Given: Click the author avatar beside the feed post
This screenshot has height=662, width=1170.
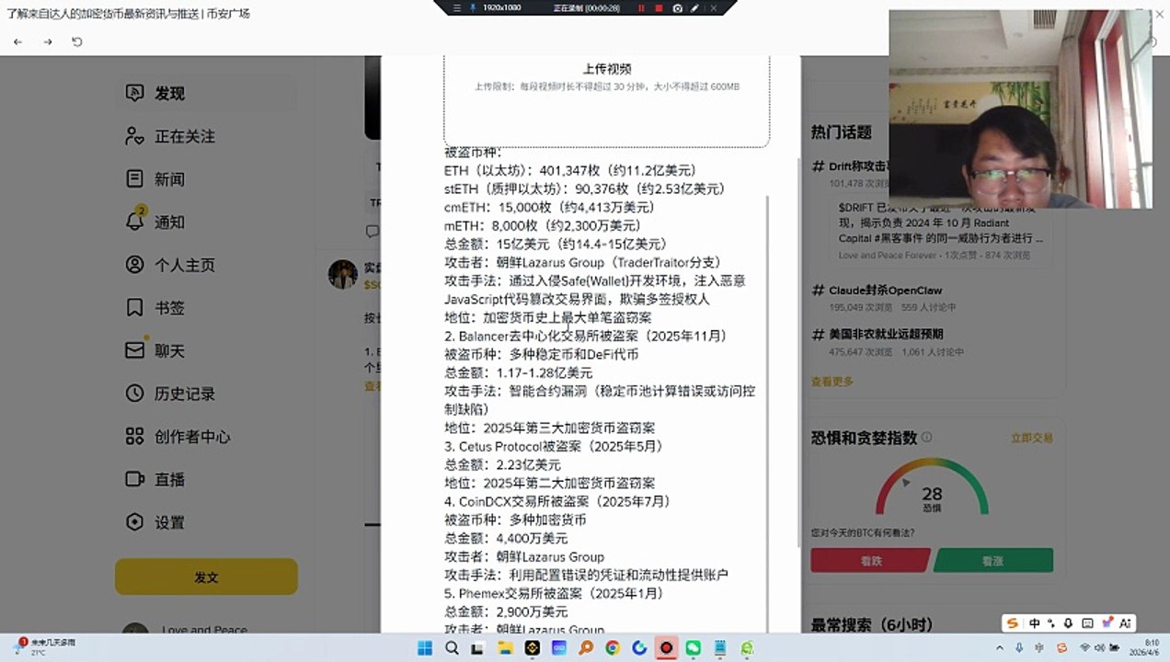Looking at the screenshot, I should coord(342,274).
